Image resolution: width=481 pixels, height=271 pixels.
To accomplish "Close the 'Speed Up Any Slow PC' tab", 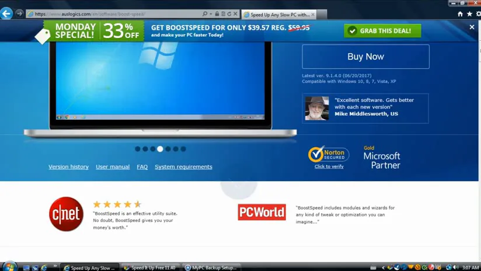I will tap(312, 15).
